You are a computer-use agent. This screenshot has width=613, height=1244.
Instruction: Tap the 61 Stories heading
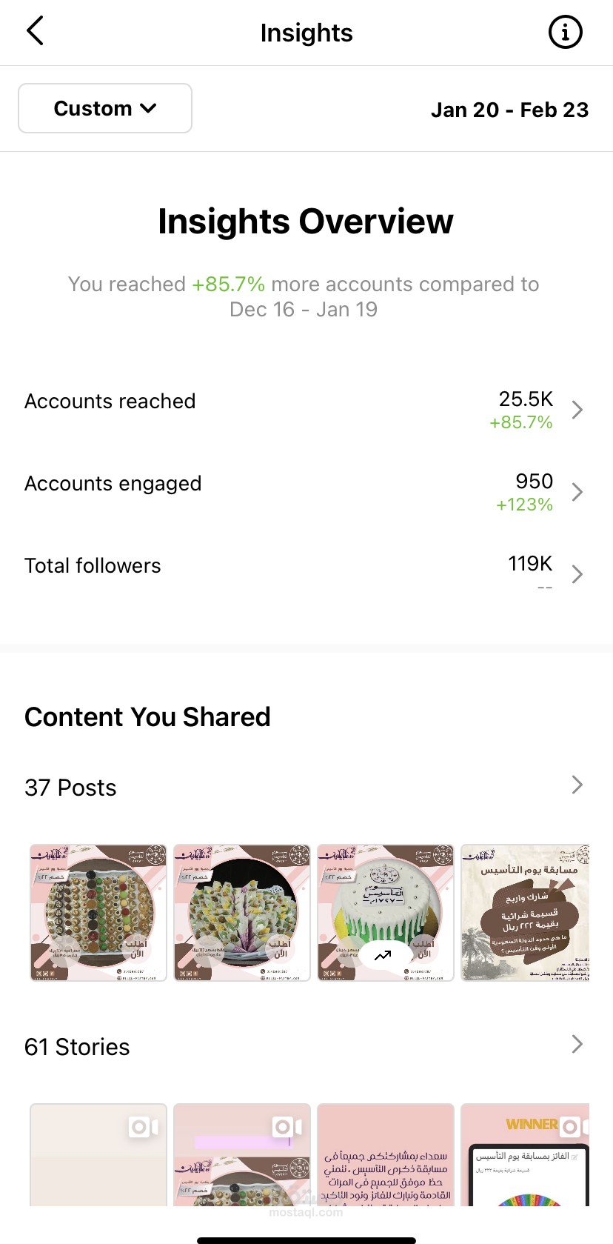coord(77,1047)
